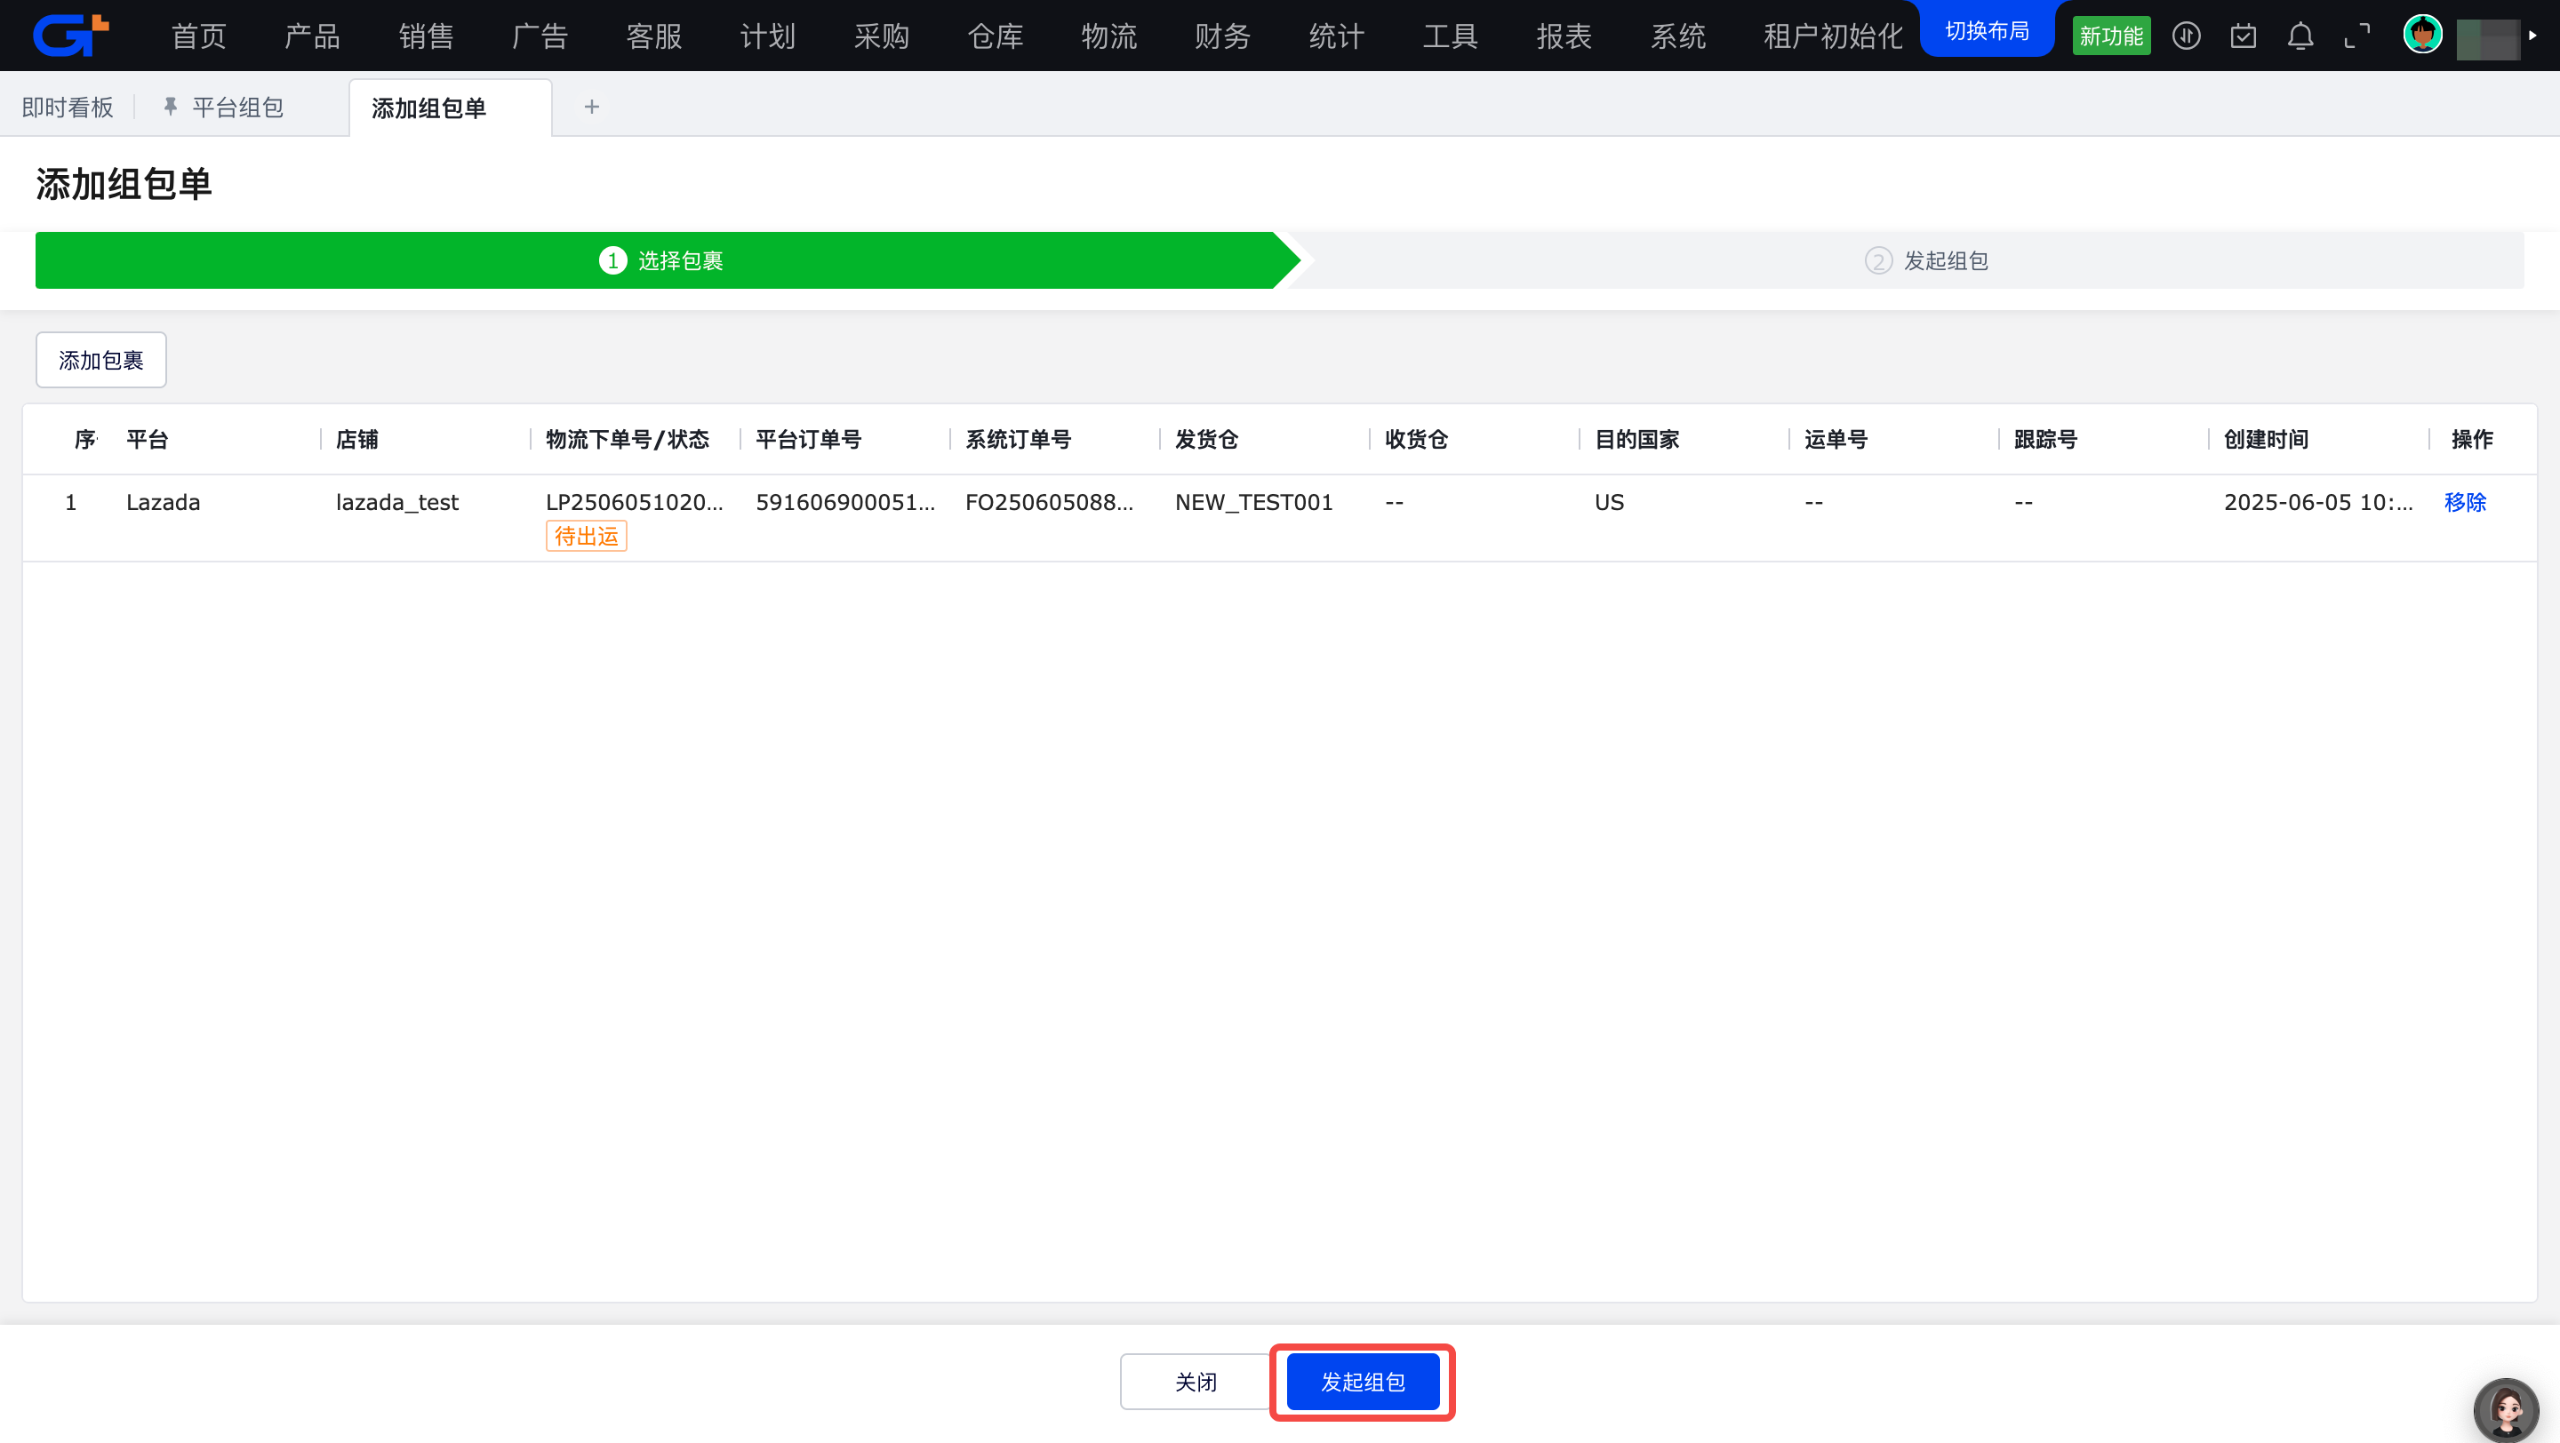Click the 平台 column header
Viewport: 2560px width, 1443px height.
coord(147,439)
